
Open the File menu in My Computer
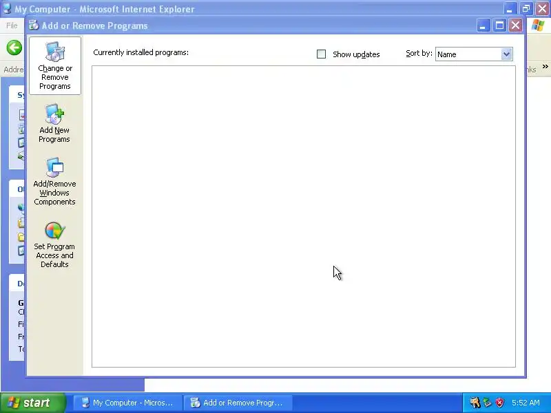point(12,25)
